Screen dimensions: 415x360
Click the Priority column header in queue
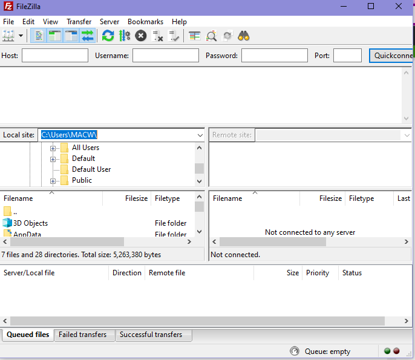pos(320,273)
